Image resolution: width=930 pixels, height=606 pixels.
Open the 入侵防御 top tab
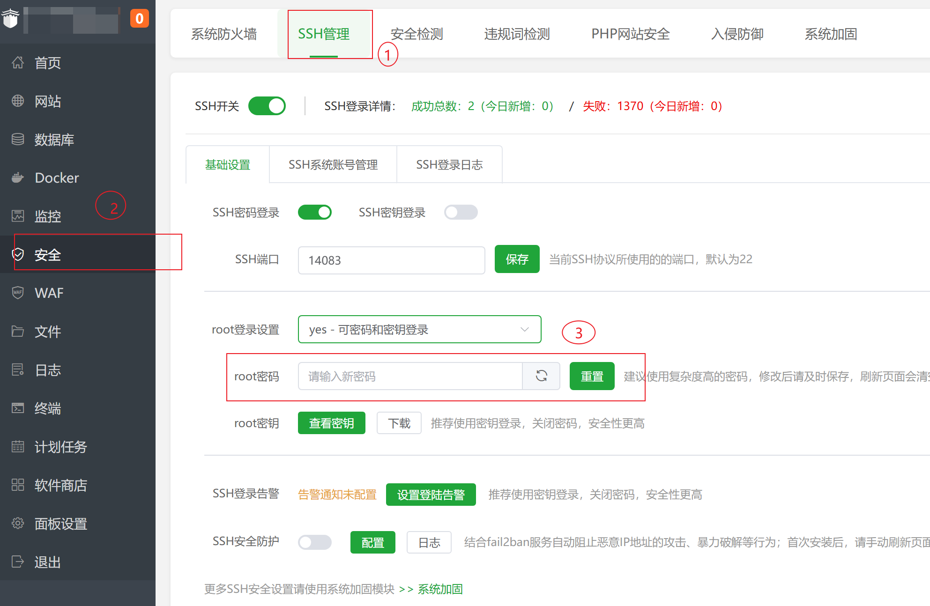737,34
